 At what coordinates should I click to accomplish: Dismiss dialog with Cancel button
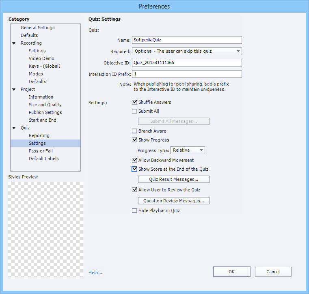coord(273,272)
